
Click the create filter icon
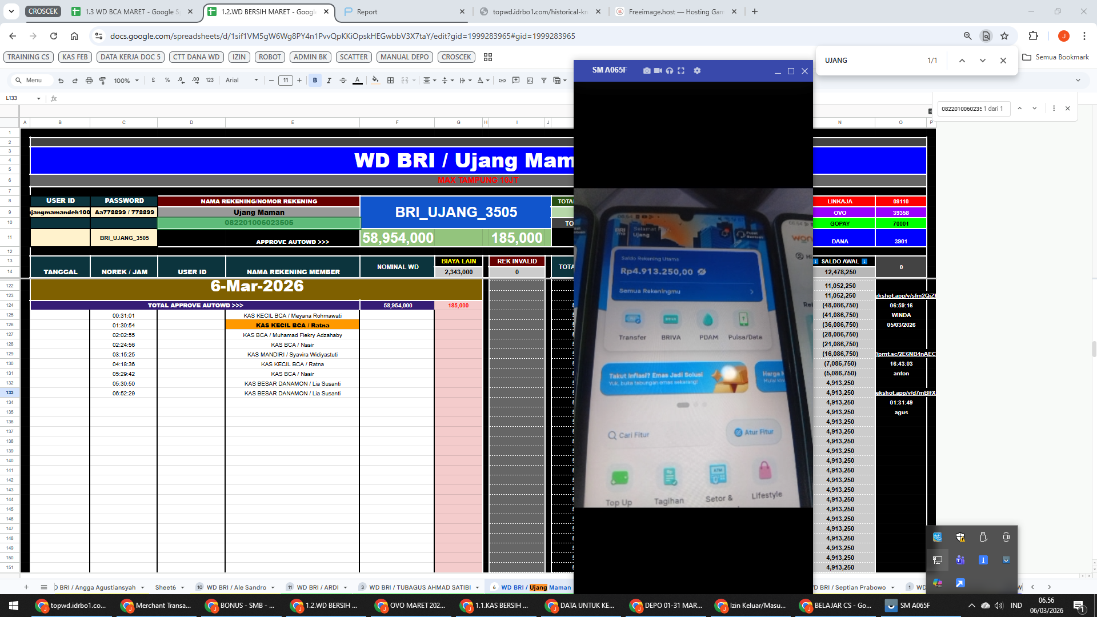point(544,81)
